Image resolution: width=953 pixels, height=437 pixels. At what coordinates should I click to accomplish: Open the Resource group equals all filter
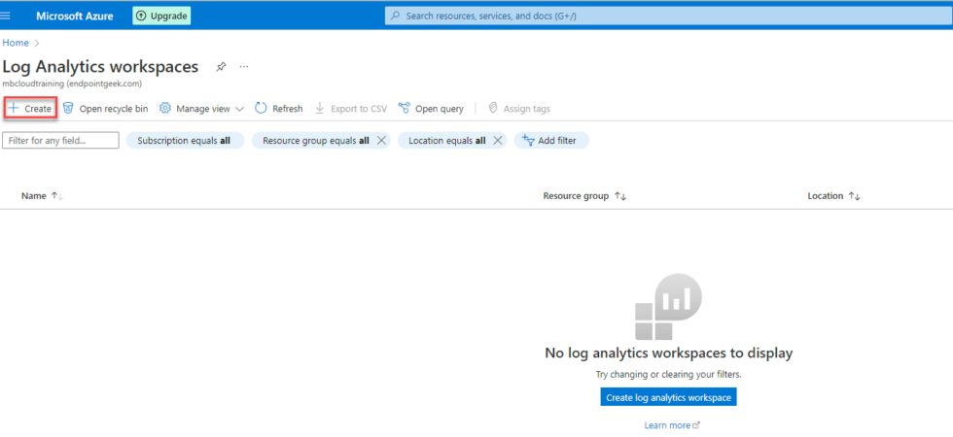pos(315,140)
